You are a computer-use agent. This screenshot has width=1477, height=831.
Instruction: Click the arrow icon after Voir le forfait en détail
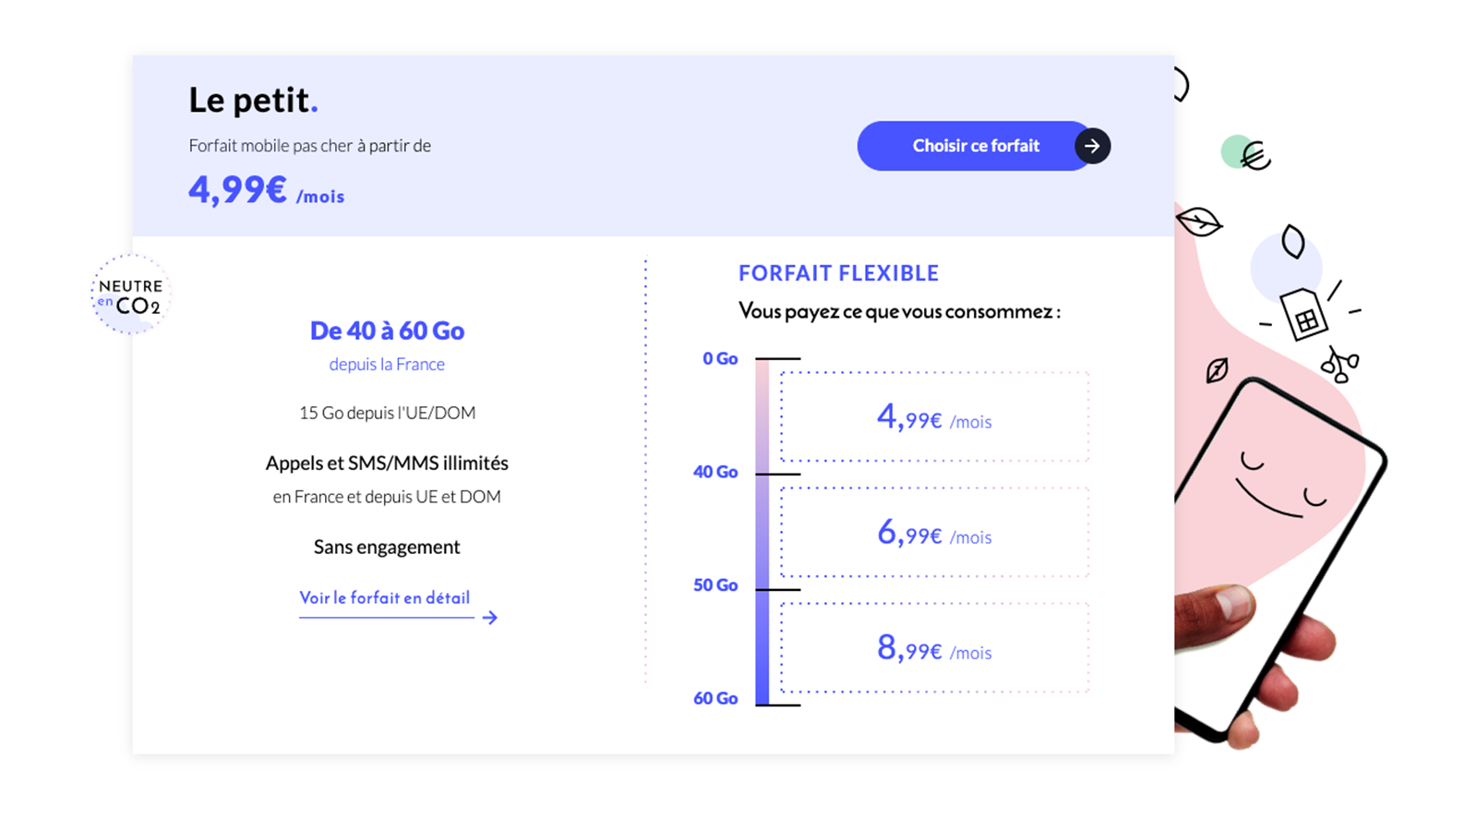click(490, 617)
